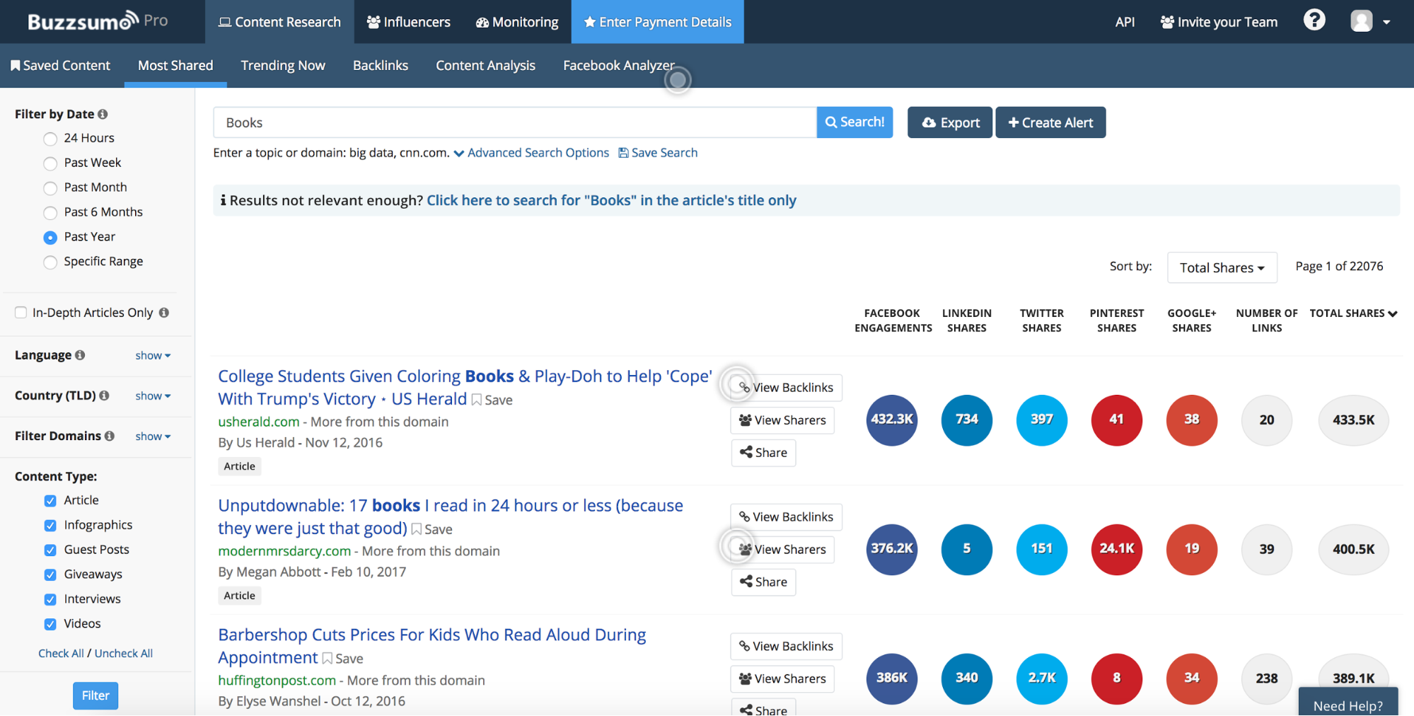Click number of links bubble showing 39

(x=1266, y=549)
